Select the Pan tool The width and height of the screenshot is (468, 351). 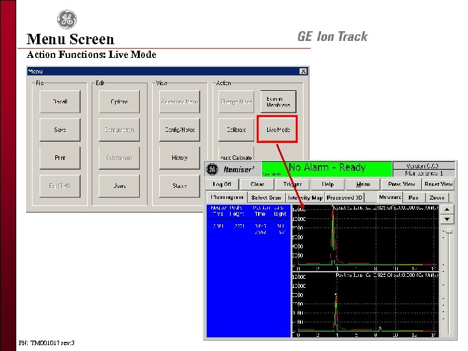pos(413,198)
